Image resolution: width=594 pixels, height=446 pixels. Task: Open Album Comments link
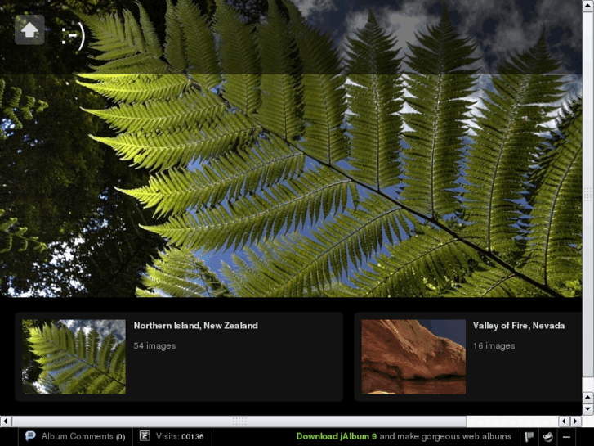83,436
